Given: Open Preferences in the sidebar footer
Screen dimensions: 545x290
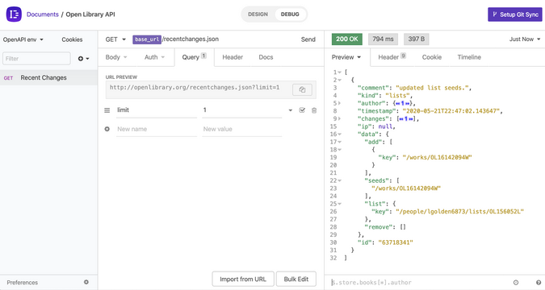Looking at the screenshot, I should point(23,283).
